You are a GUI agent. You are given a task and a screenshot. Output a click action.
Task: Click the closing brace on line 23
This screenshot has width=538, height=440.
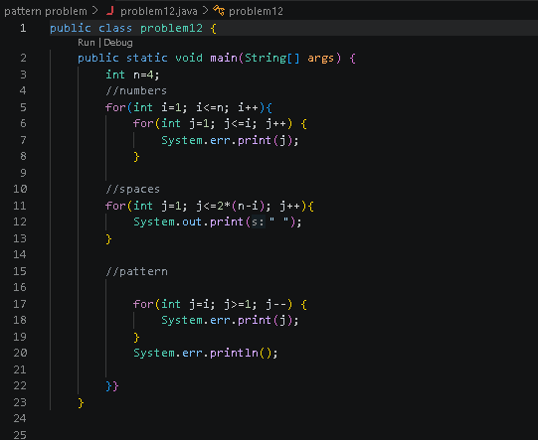[81, 402]
